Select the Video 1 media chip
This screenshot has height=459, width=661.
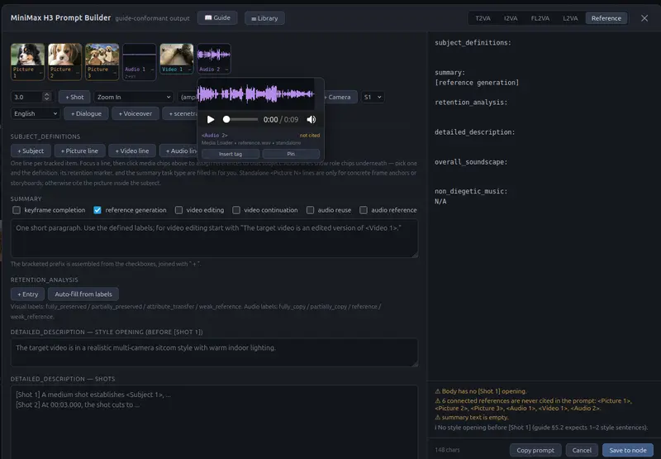(176, 59)
